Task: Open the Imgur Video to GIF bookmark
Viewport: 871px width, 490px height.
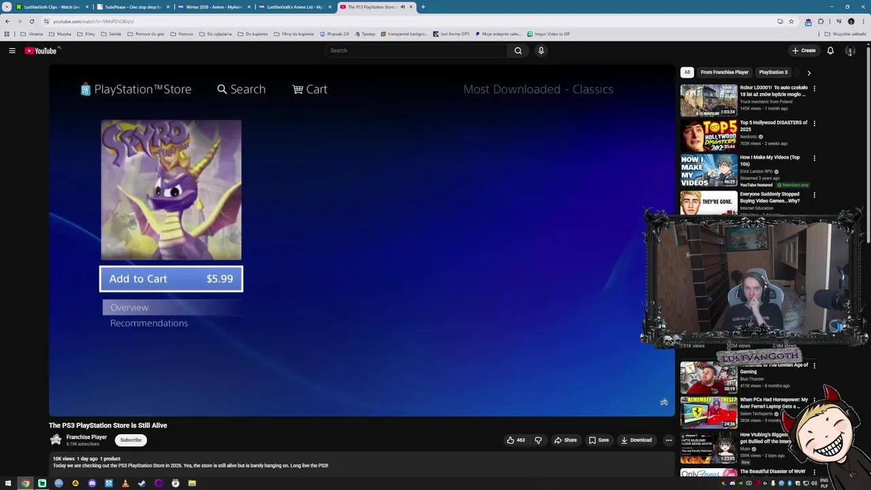Action: (548, 33)
